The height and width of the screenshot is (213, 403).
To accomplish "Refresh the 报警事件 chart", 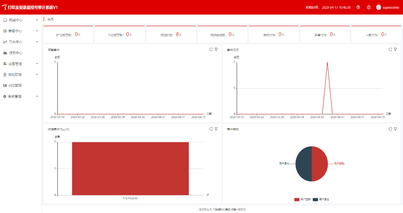I will pyautogui.click(x=211, y=50).
